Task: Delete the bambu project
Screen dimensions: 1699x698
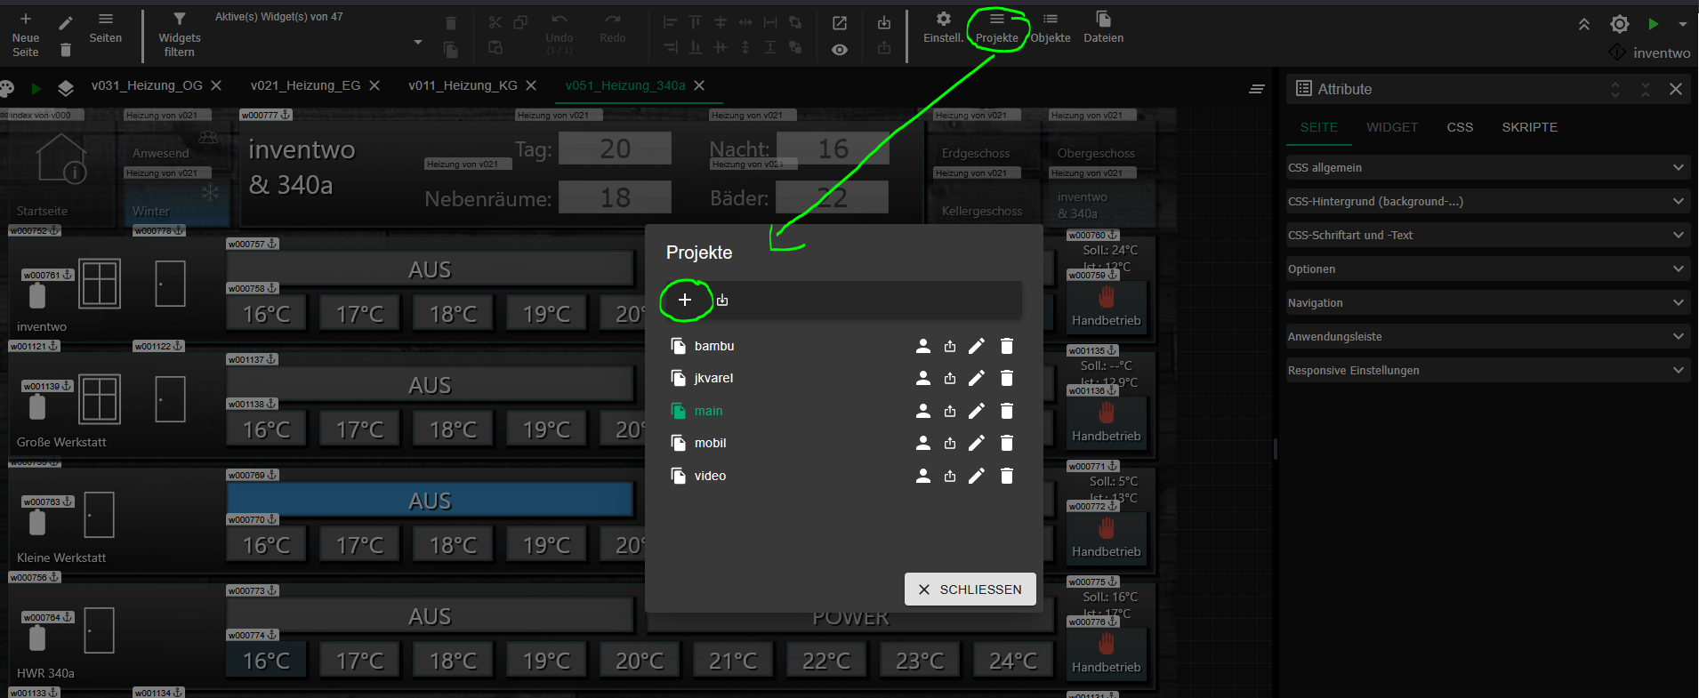Action: (1007, 346)
